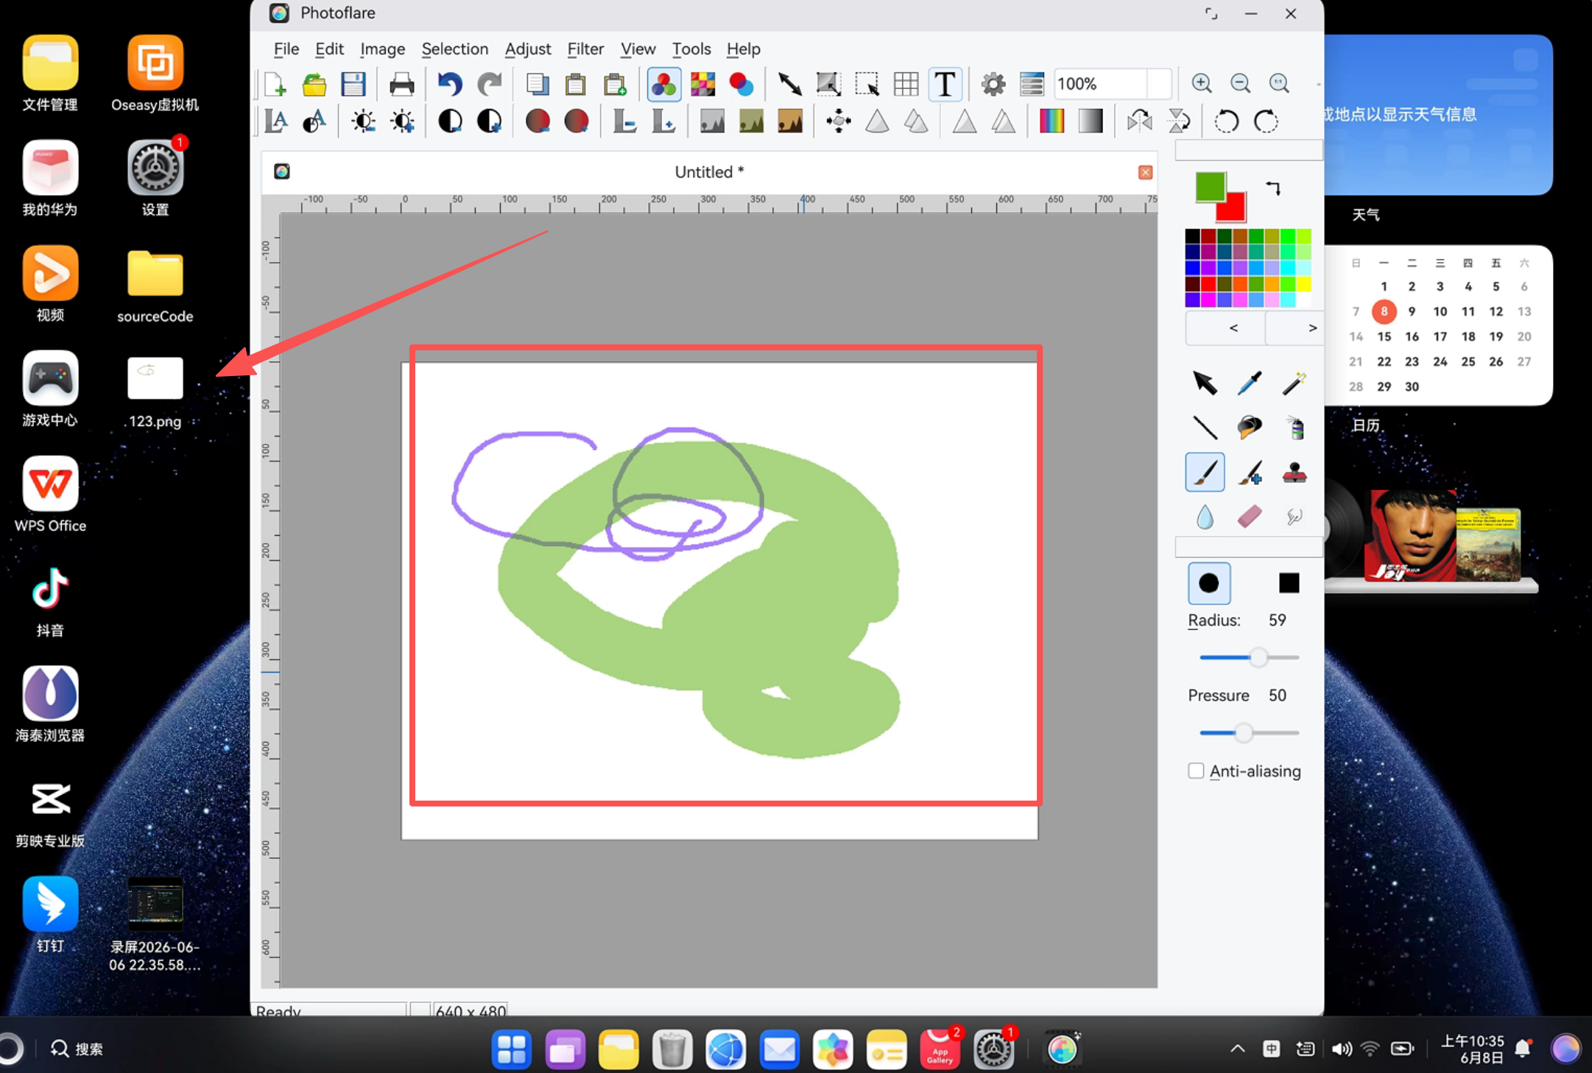Copy the image with the copy icon

click(538, 85)
